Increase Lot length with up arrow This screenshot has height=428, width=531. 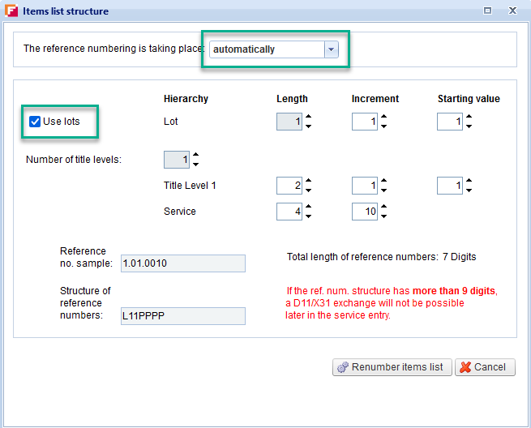[x=308, y=117]
